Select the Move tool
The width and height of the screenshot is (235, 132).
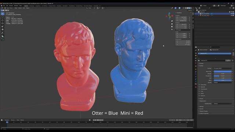(3, 20)
